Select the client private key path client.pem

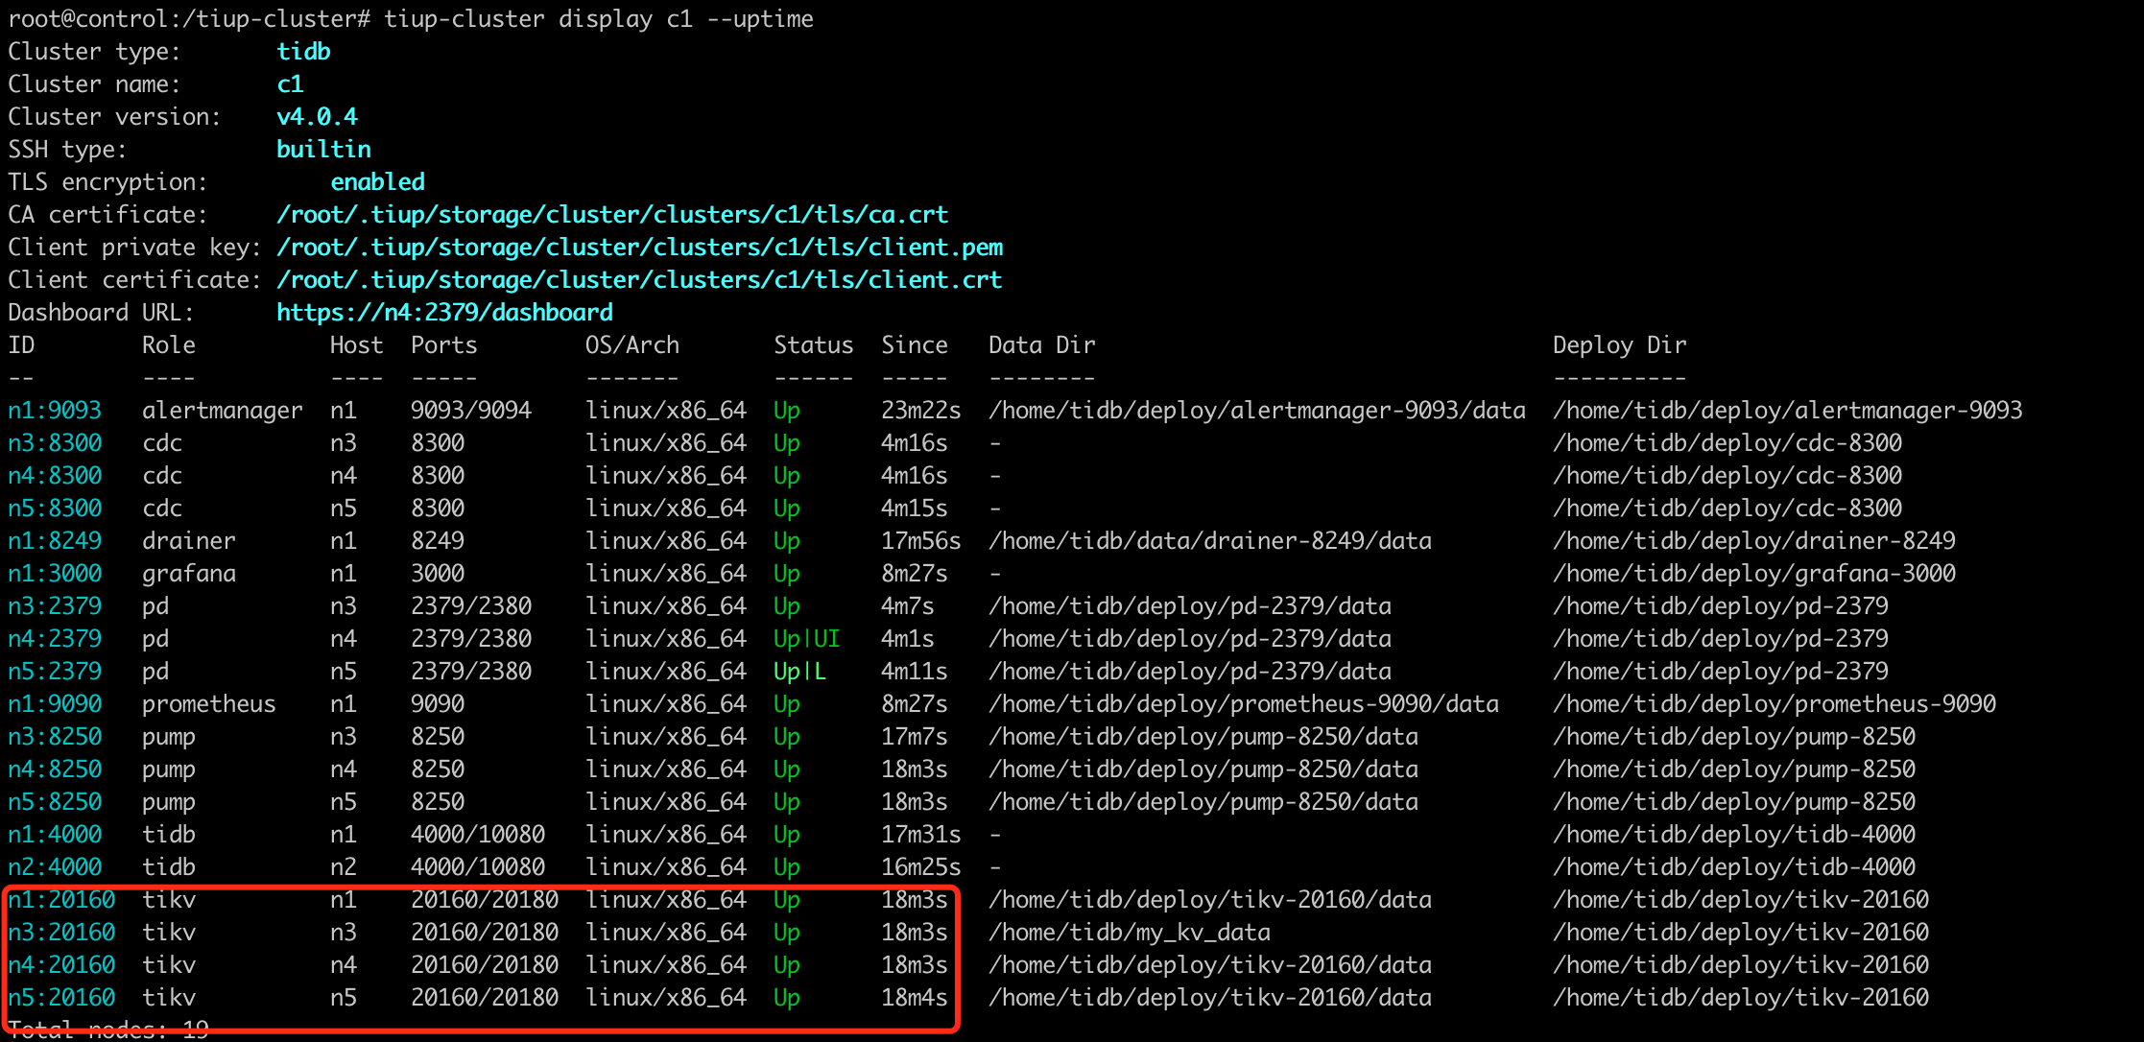point(639,248)
